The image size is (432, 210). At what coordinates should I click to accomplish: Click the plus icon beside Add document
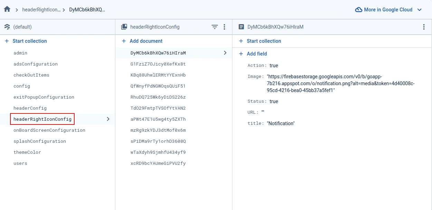pos(124,41)
